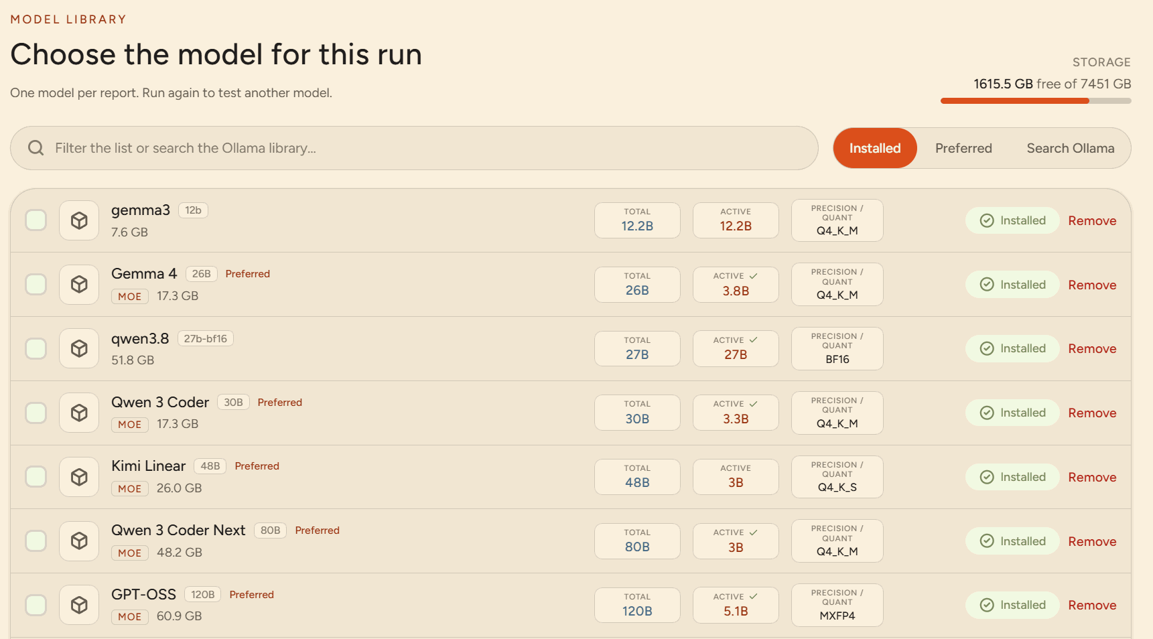Image resolution: width=1153 pixels, height=639 pixels.
Task: Click the Preferred label beside Gemma 4
Action: tap(248, 274)
